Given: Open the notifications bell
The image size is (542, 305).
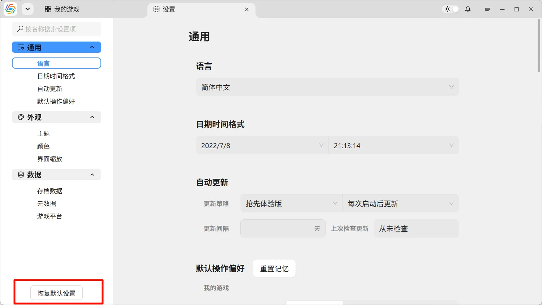Looking at the screenshot, I should pyautogui.click(x=468, y=9).
